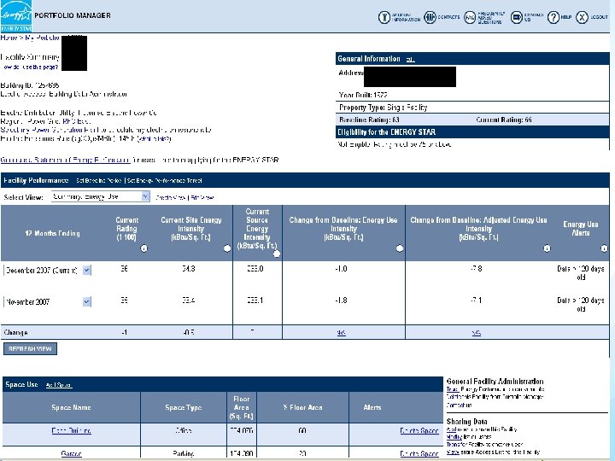615x461 pixels.
Task: Click info icon in Current Source Energy Intensity header
Action: (x=277, y=254)
